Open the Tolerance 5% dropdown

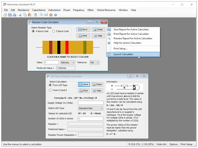(94, 63)
